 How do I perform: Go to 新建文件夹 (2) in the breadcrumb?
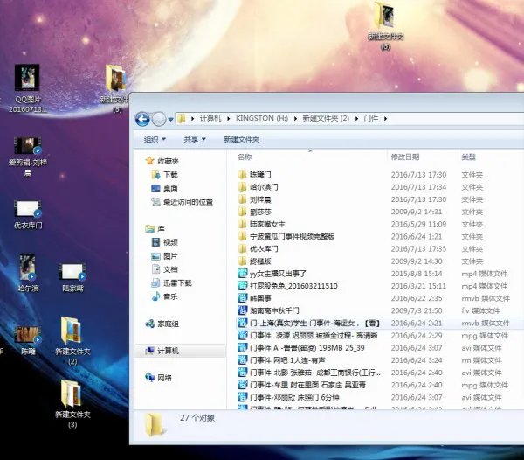[326, 118]
